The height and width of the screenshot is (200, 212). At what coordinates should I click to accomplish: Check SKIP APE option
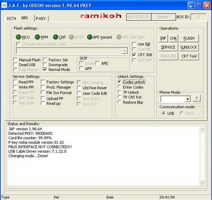98,63
